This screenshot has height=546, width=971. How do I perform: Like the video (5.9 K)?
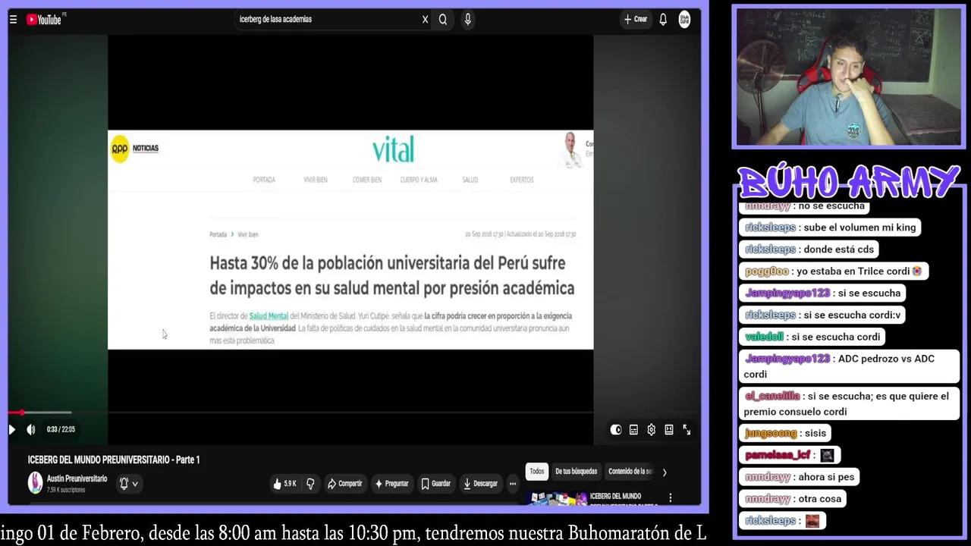click(x=285, y=484)
